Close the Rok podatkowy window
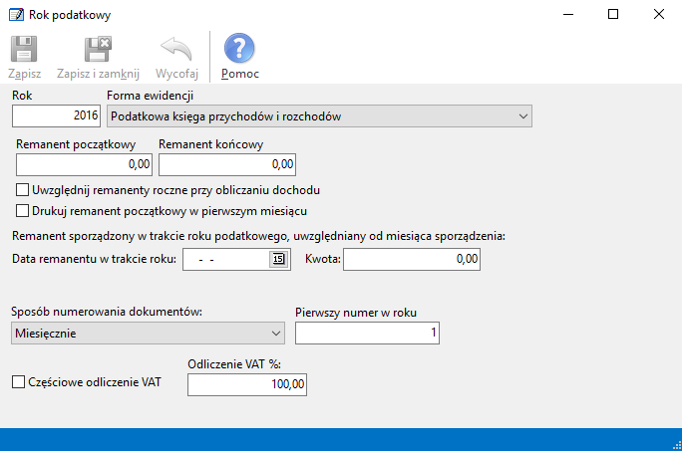 (x=659, y=15)
